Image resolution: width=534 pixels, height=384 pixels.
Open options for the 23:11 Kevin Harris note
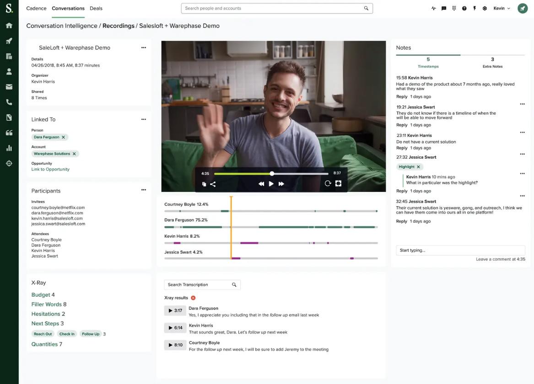523,132
